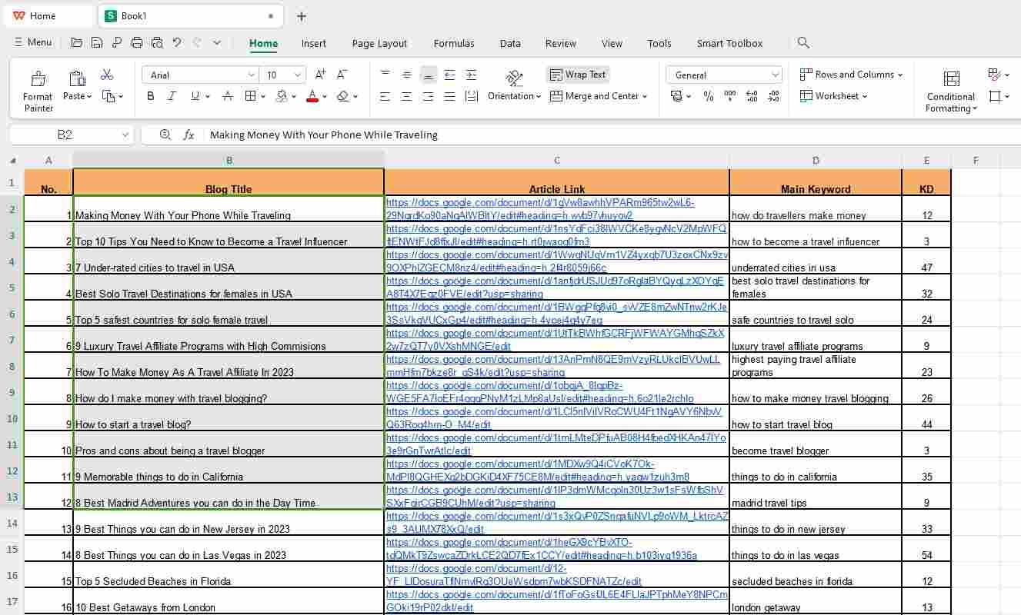Click the Cut scissors icon
The image size is (1021, 615).
107,75
